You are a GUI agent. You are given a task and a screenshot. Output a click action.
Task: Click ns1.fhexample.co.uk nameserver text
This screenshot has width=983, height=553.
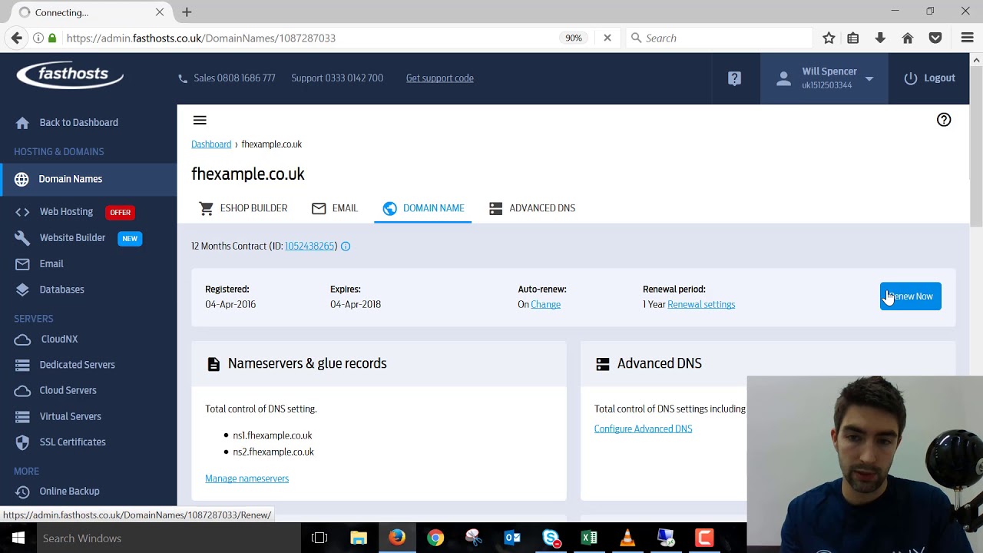point(273,435)
